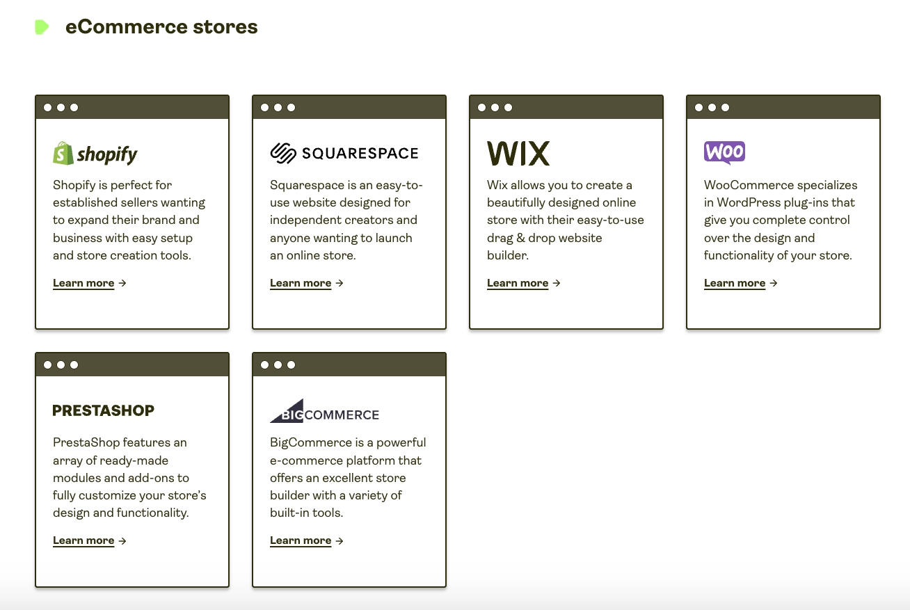
Task: Click the Shopify shopping bag logo
Action: 61,152
